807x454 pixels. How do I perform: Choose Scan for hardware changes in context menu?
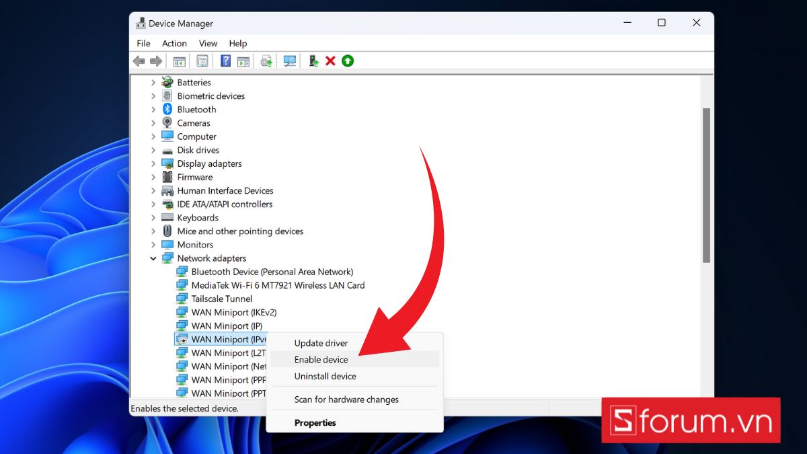click(354, 400)
